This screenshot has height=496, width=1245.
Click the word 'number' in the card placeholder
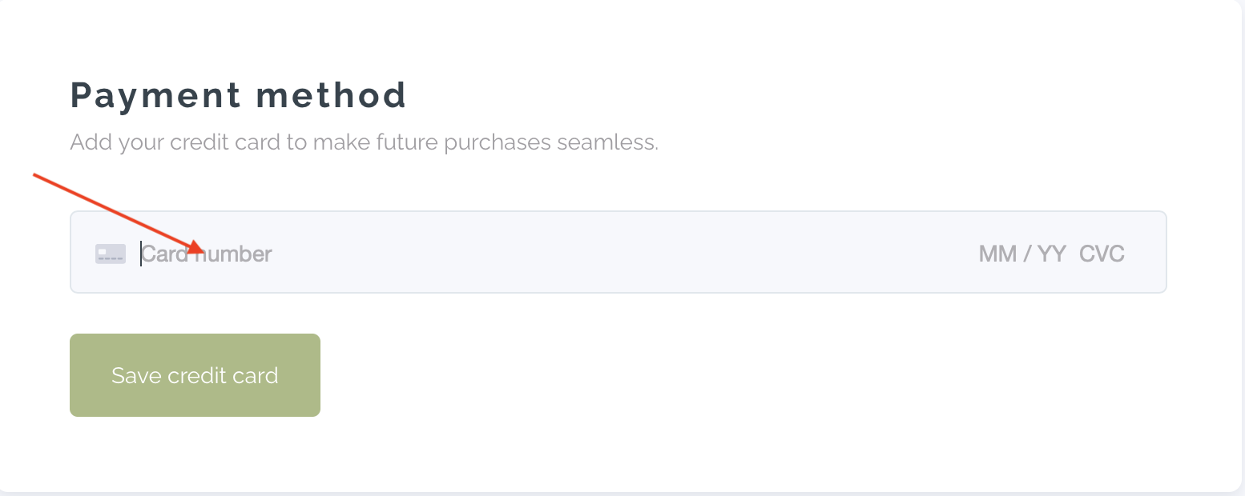coord(236,254)
